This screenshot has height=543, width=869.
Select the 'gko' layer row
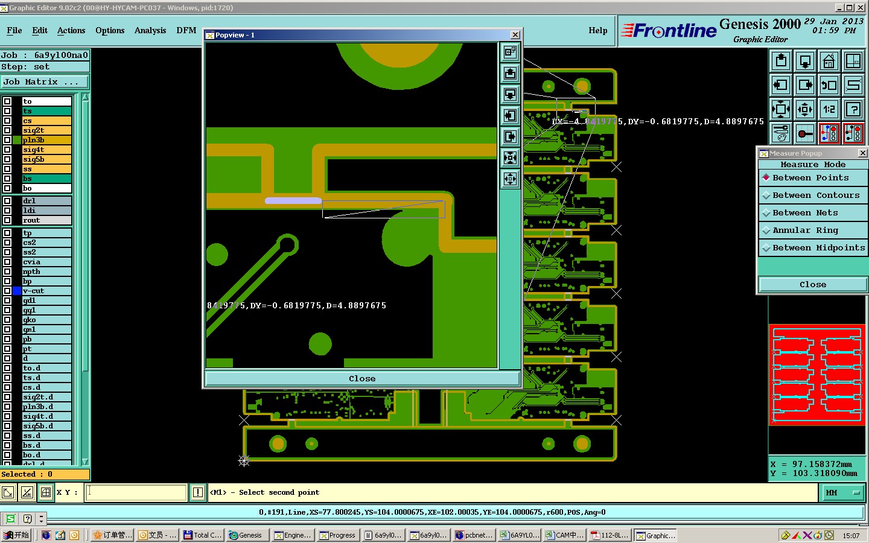coord(47,320)
